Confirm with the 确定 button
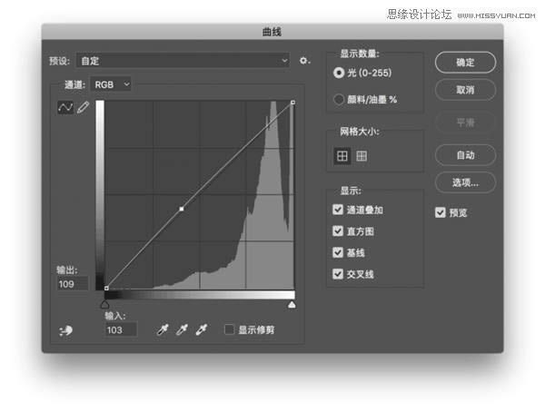The image size is (545, 412). point(465,63)
